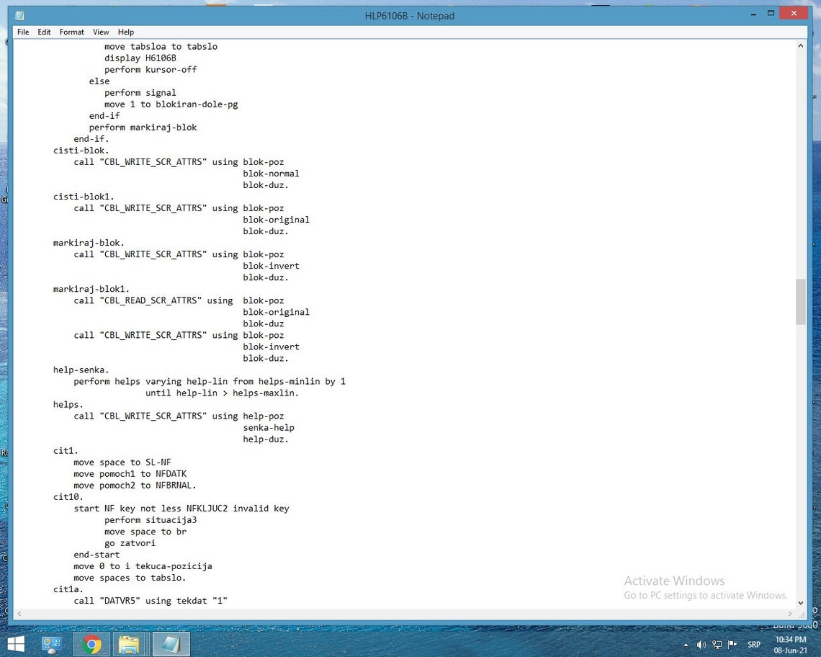Click the scroll-down arrow button
The width and height of the screenshot is (821, 657).
(x=800, y=604)
